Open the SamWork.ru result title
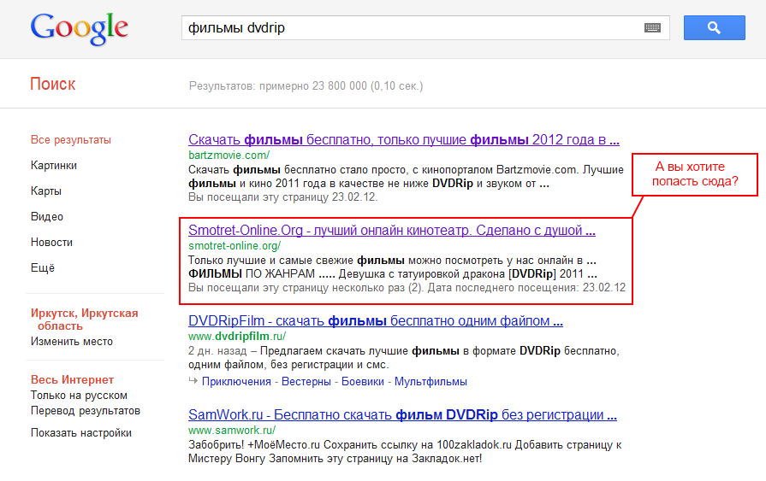 click(x=402, y=416)
